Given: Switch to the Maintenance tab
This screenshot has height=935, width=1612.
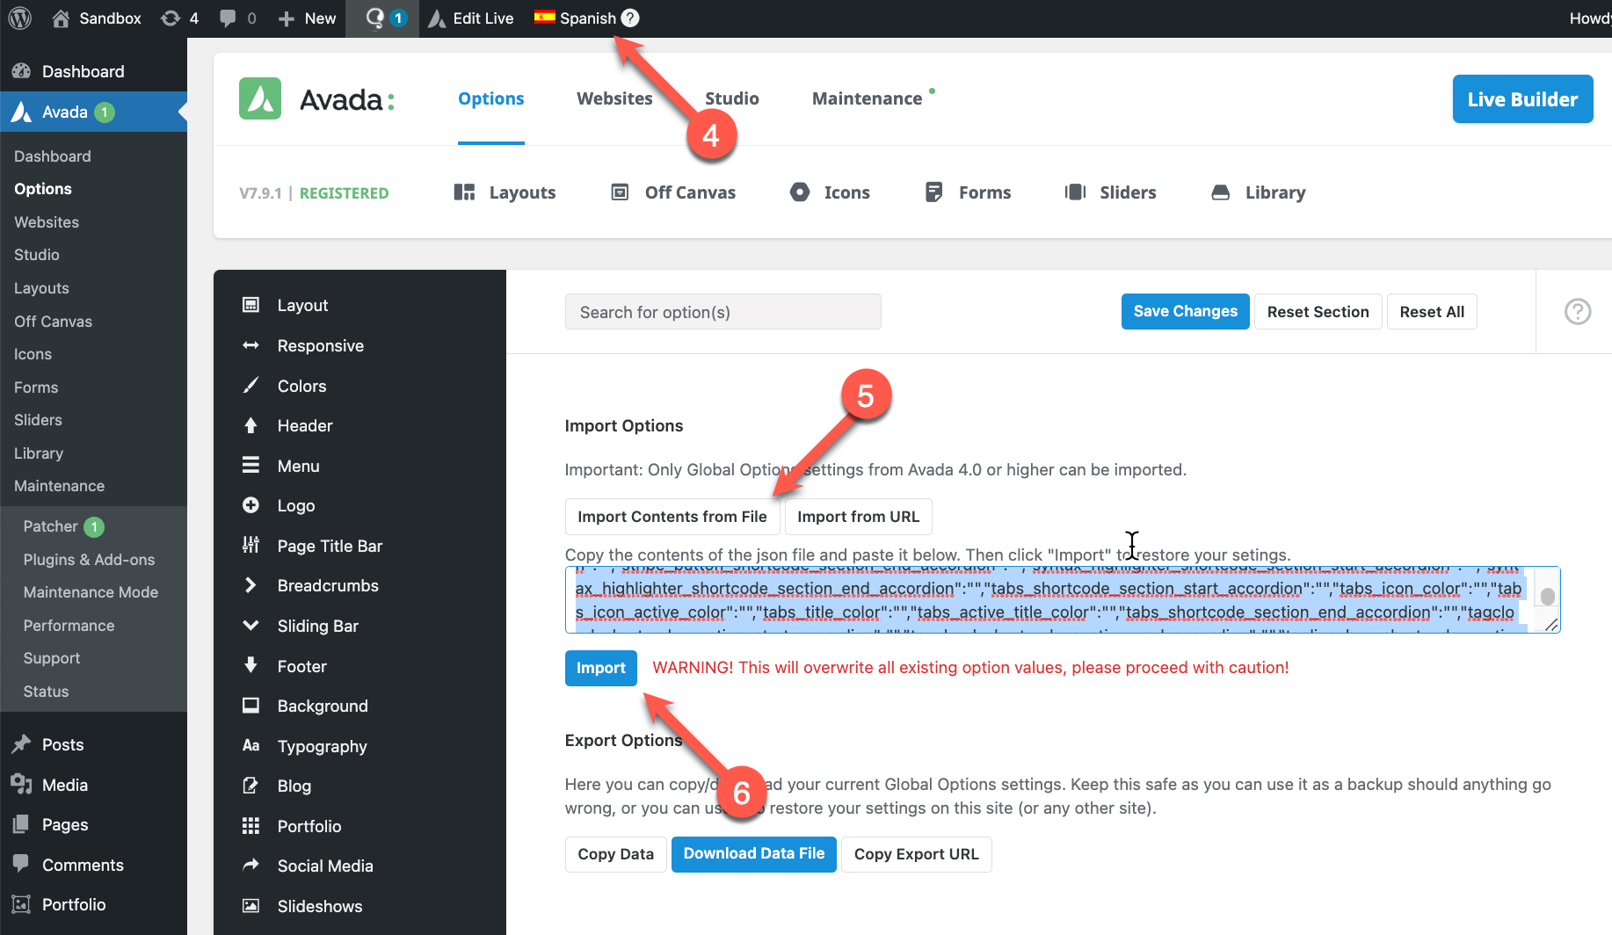Looking at the screenshot, I should 867,98.
